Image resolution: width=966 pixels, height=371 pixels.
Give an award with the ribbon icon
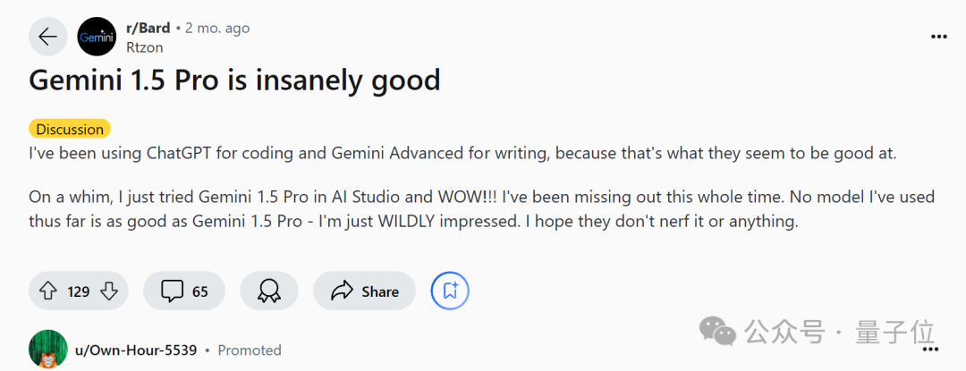[267, 291]
